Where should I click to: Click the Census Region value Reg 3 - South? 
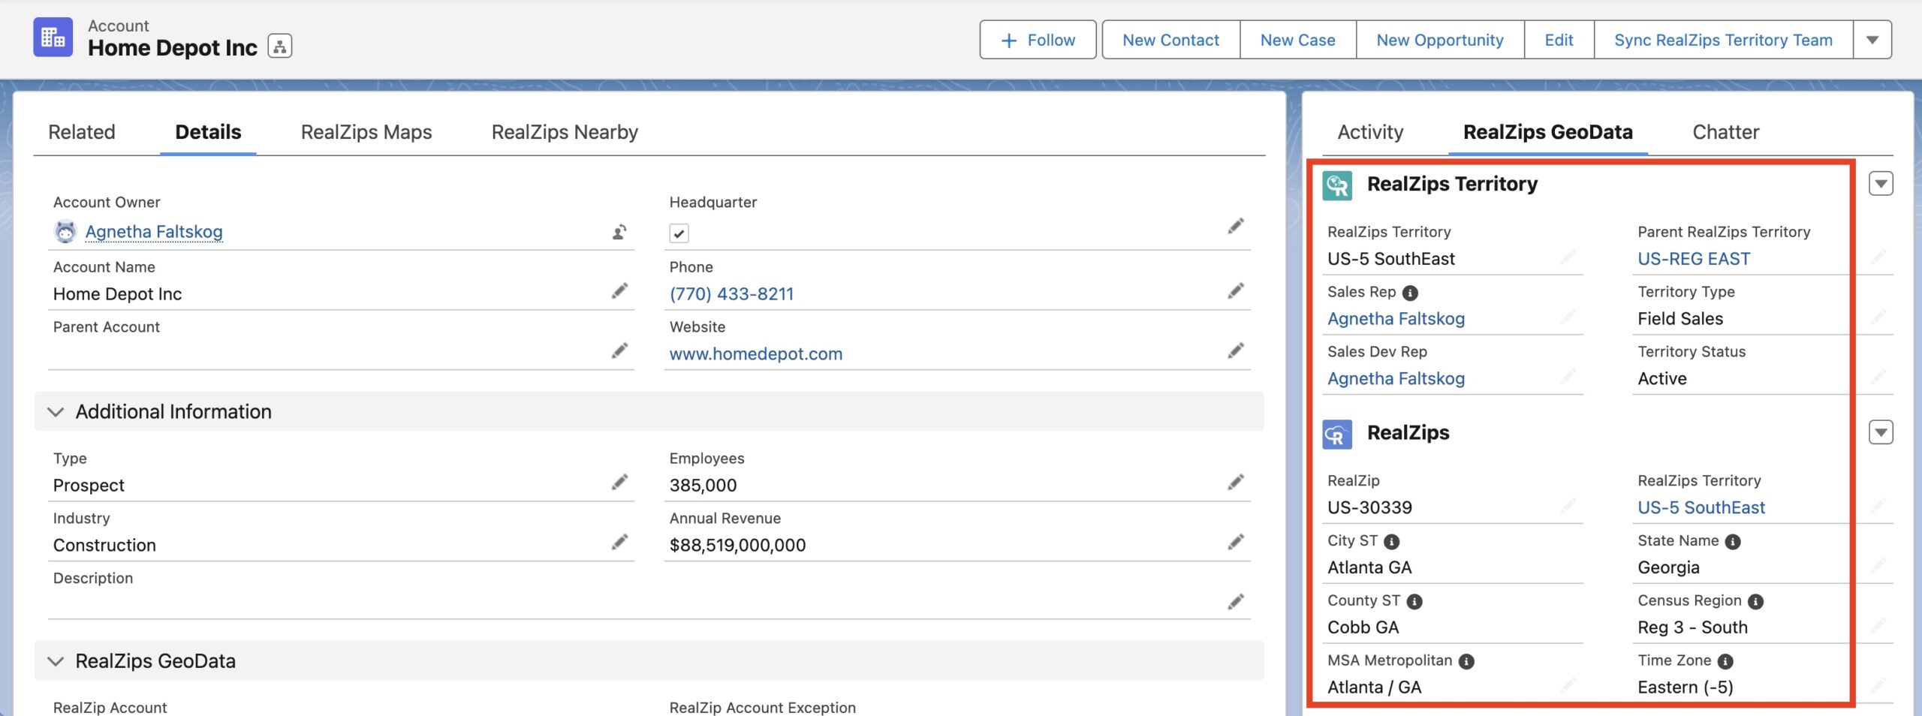tap(1692, 627)
